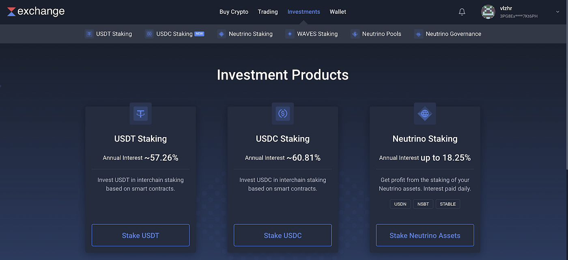Click the Stake Neutrino Assets button

pos(424,235)
